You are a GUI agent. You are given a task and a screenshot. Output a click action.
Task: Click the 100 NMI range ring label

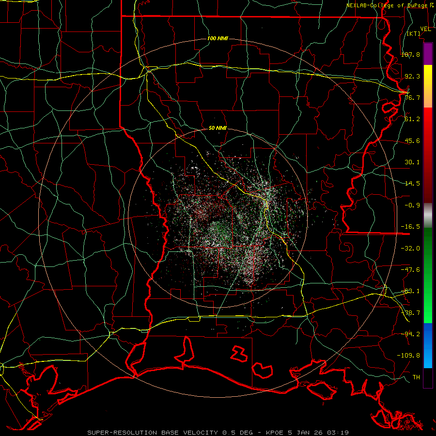pyautogui.click(x=218, y=38)
